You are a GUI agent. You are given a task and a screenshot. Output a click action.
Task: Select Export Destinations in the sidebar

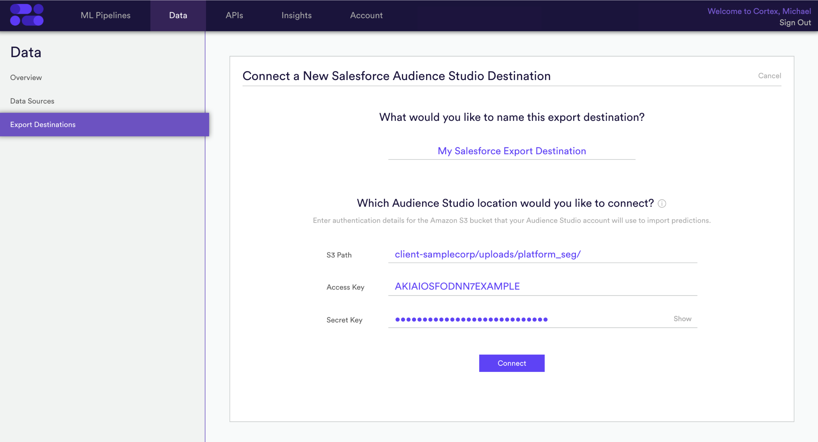104,124
